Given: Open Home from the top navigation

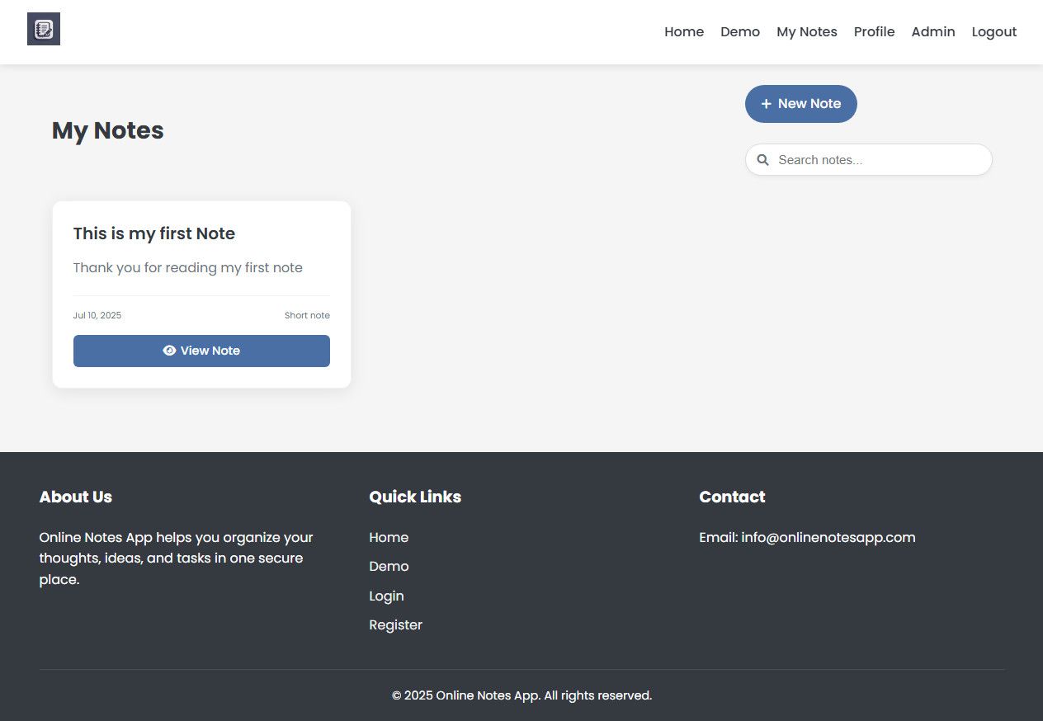Looking at the screenshot, I should pyautogui.click(x=684, y=32).
